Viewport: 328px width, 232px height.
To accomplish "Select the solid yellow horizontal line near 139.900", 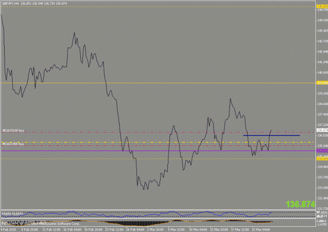I will point(158,83).
